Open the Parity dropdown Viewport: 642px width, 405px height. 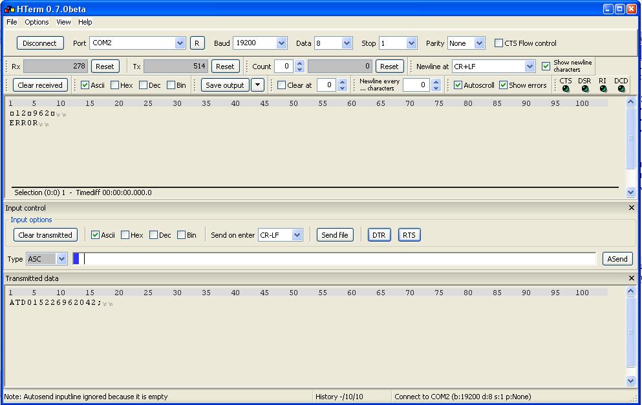click(480, 43)
